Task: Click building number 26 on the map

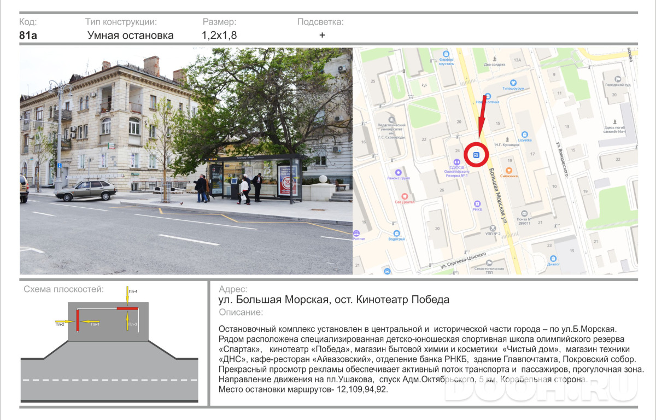Action: click(441, 190)
